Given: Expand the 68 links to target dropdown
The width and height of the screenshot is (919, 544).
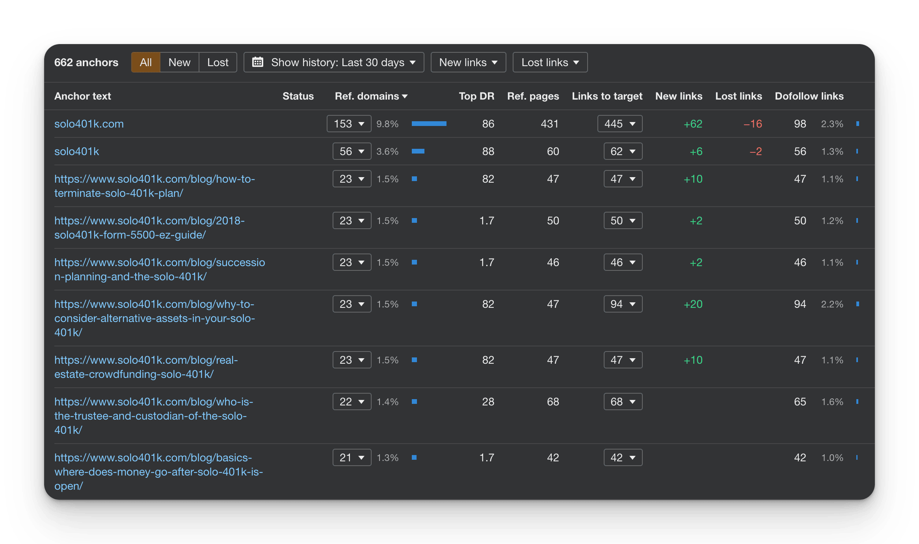Looking at the screenshot, I should point(623,402).
